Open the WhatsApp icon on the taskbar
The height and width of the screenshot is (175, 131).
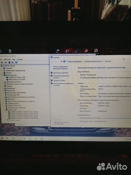pyautogui.click(x=13, y=138)
